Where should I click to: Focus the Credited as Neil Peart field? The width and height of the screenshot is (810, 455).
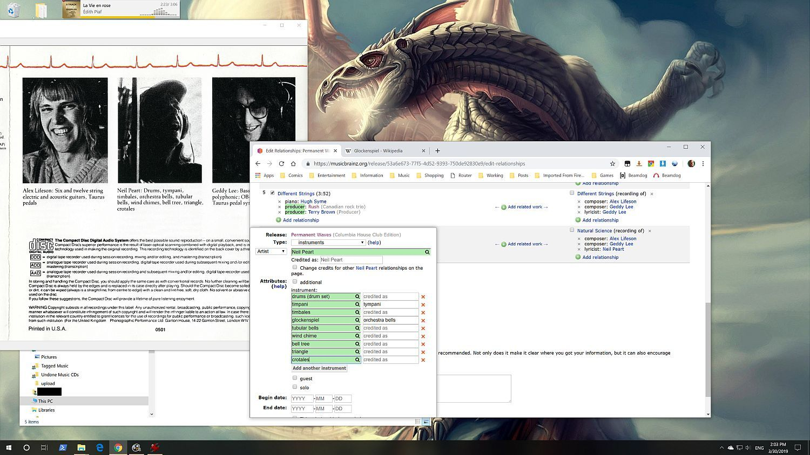(x=351, y=260)
